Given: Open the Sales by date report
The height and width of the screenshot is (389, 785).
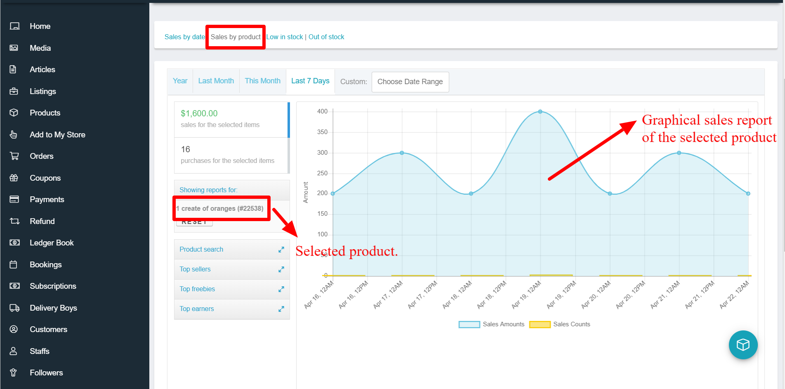Looking at the screenshot, I should coord(185,37).
